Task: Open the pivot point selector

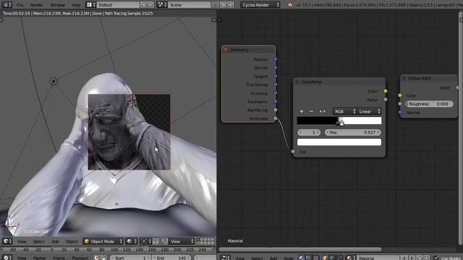Action: pyautogui.click(x=145, y=241)
